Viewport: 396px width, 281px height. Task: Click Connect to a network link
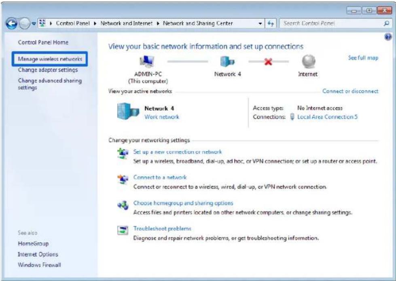(160, 177)
